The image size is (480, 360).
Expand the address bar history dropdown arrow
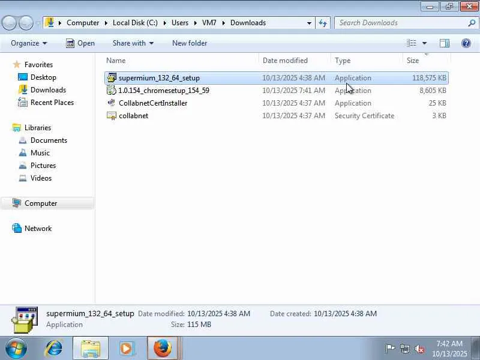[309, 23]
